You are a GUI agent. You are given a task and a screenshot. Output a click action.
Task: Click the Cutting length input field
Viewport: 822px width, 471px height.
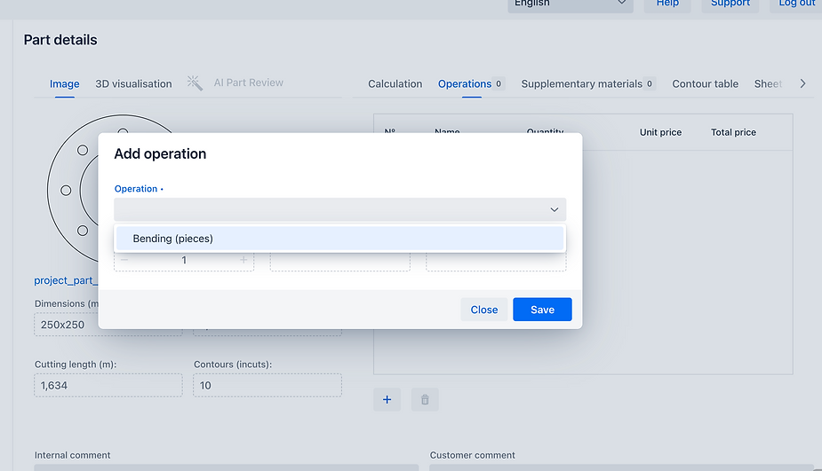[x=108, y=385]
